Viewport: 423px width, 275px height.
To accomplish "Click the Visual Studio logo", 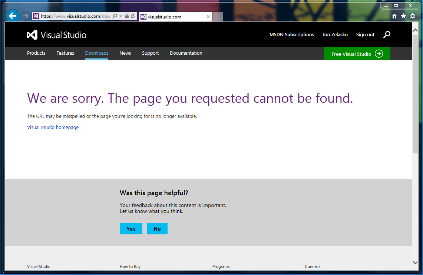I will pyautogui.click(x=57, y=35).
